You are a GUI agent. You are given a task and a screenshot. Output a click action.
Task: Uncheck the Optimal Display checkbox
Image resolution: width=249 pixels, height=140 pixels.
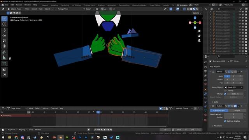coord(225,121)
